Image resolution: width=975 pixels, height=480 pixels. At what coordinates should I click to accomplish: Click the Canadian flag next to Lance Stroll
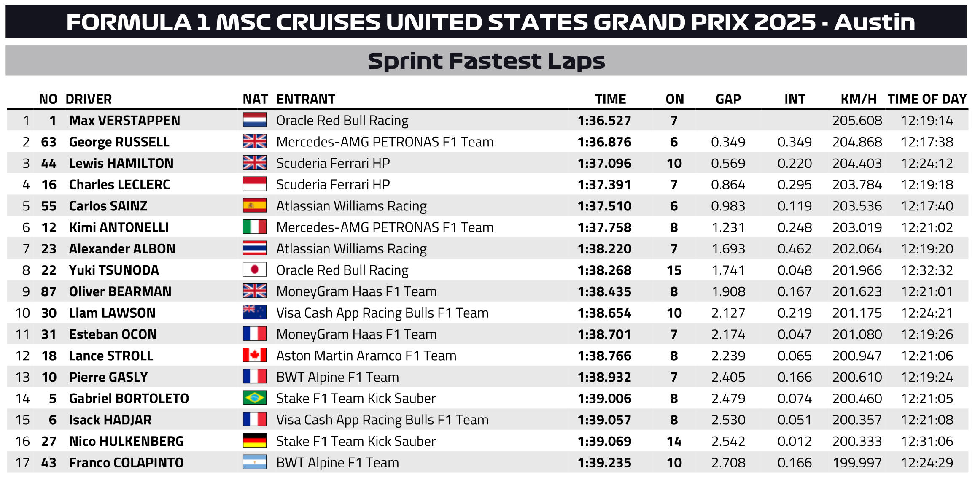point(254,355)
